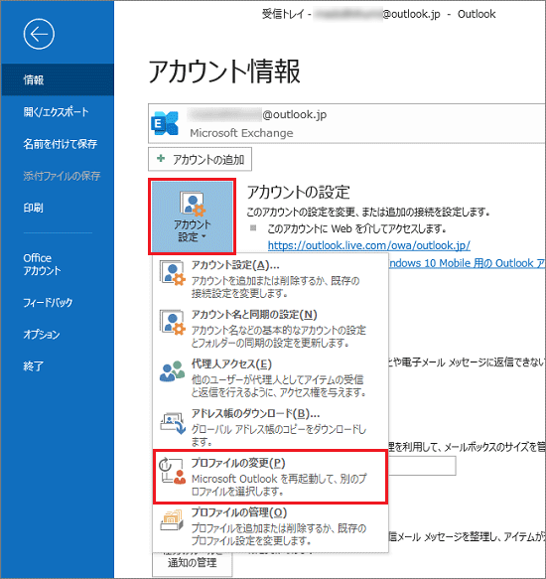Open the Windows 10 Mobile 用の Outlook link

[467, 263]
